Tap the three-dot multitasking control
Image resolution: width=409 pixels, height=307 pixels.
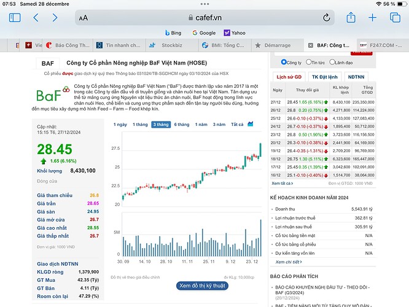pyautogui.click(x=204, y=4)
